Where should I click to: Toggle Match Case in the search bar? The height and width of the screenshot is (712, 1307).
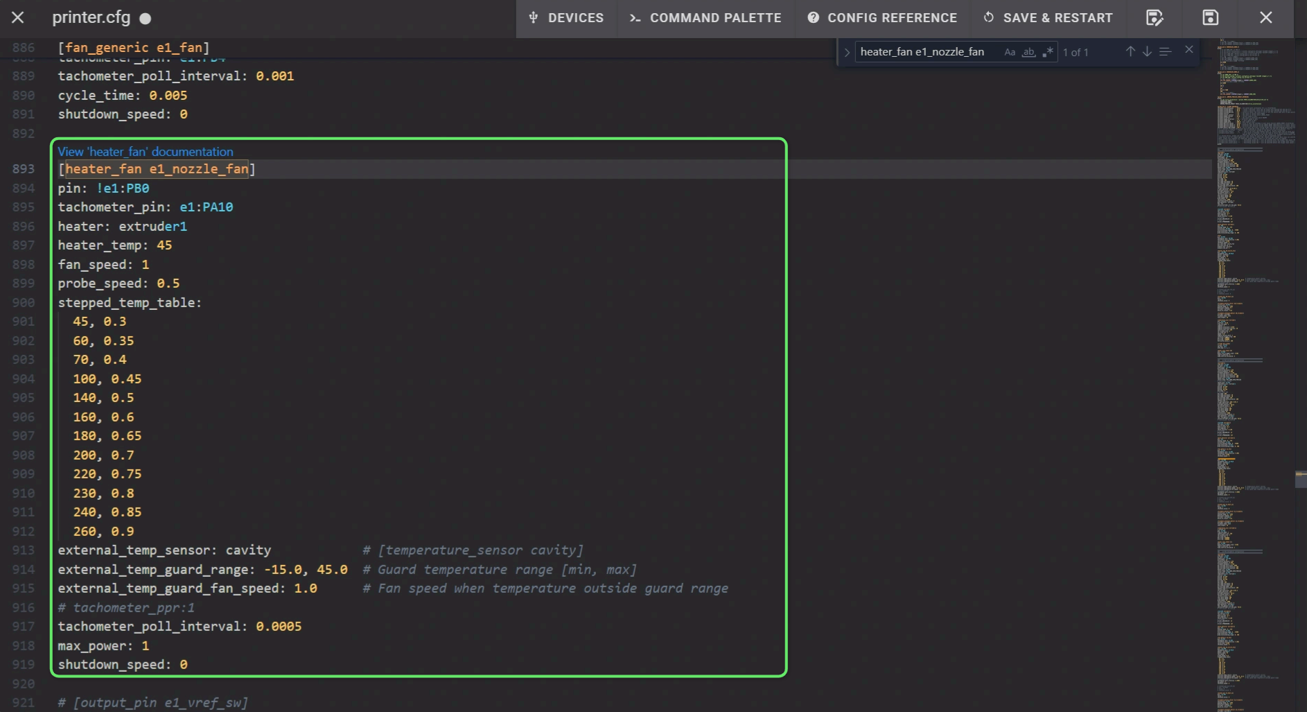coord(1010,52)
